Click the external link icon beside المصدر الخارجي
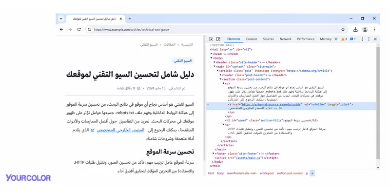390x195 pixels. [x=93, y=130]
